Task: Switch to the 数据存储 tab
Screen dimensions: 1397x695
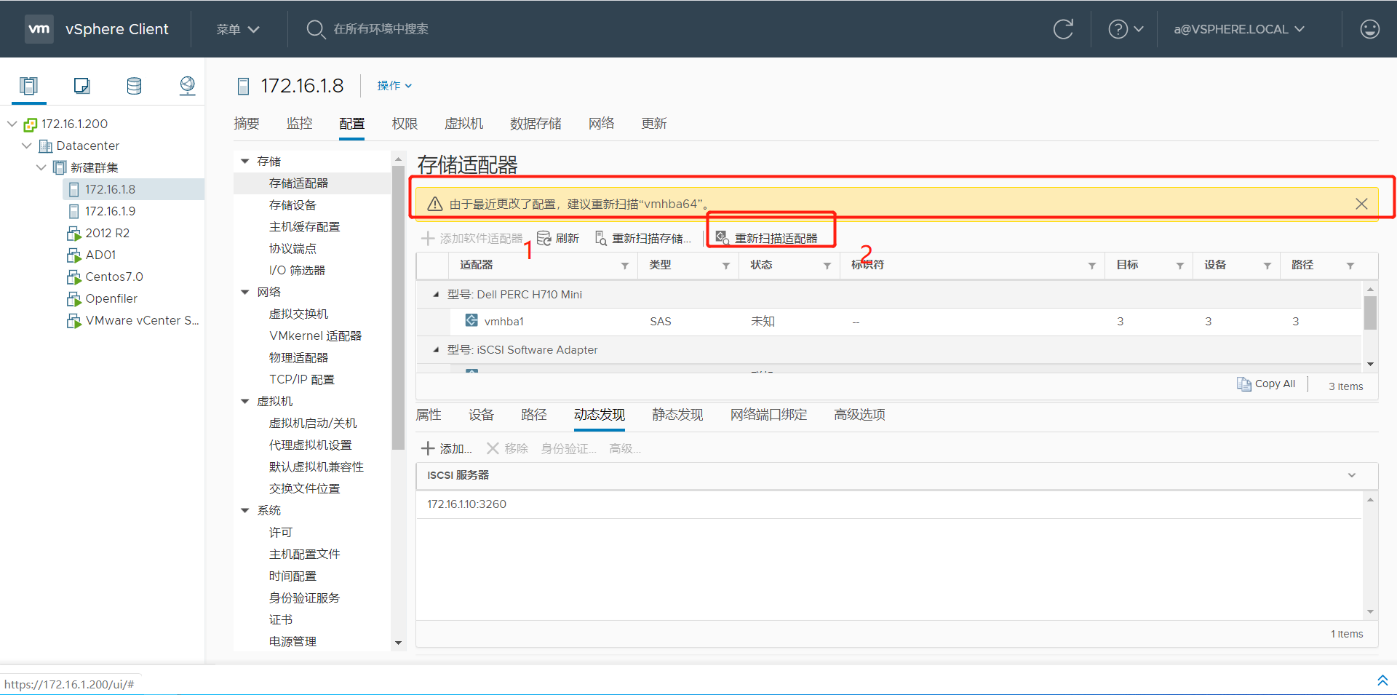Action: [536, 123]
